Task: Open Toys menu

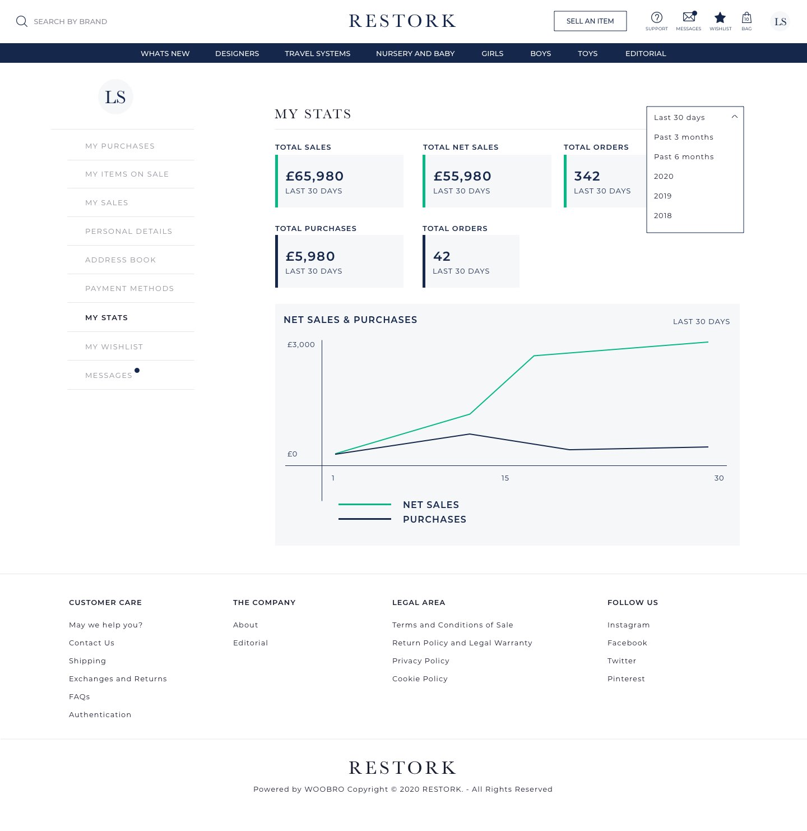Action: [x=588, y=53]
